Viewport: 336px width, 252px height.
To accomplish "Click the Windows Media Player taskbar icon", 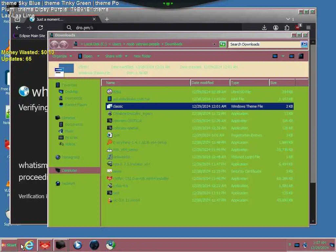I will coord(77,245).
